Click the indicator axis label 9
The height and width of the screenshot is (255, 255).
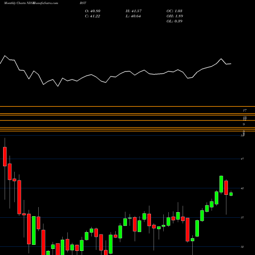point(244,124)
